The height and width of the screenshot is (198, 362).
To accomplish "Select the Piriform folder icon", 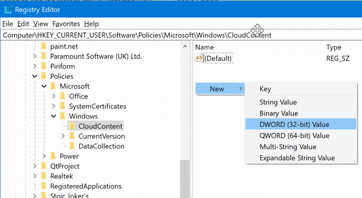I will (x=43, y=66).
